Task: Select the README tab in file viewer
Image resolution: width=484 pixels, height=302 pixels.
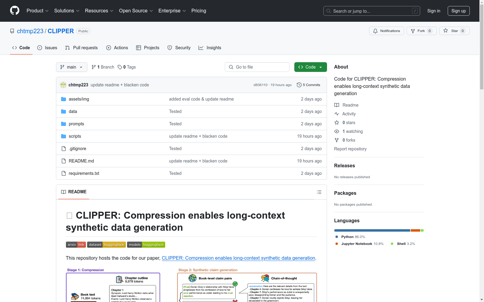Action: pos(74,192)
